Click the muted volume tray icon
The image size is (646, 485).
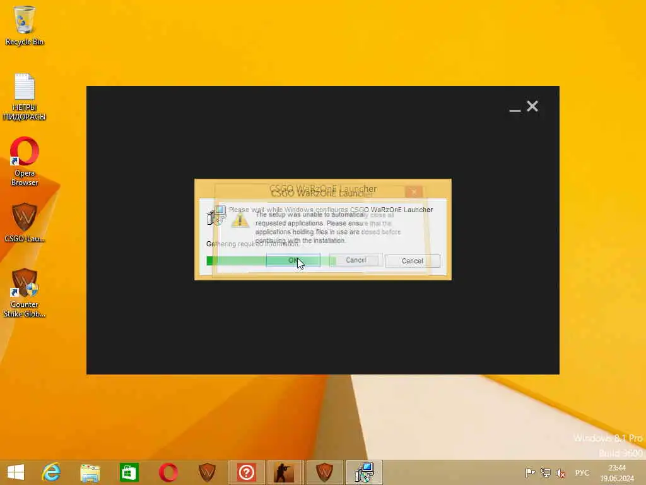(x=560, y=472)
